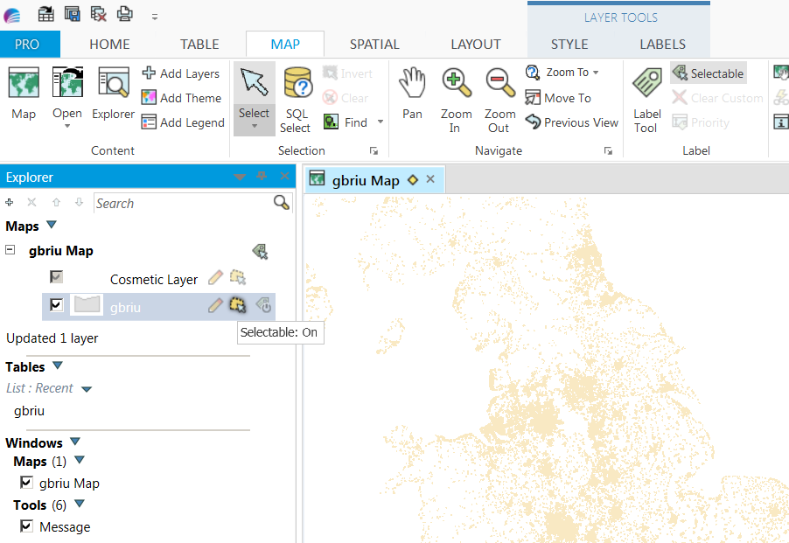Expand the Tools (6) section dropdown

tap(79, 505)
